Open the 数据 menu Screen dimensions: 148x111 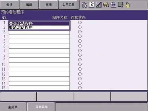pos(9,5)
